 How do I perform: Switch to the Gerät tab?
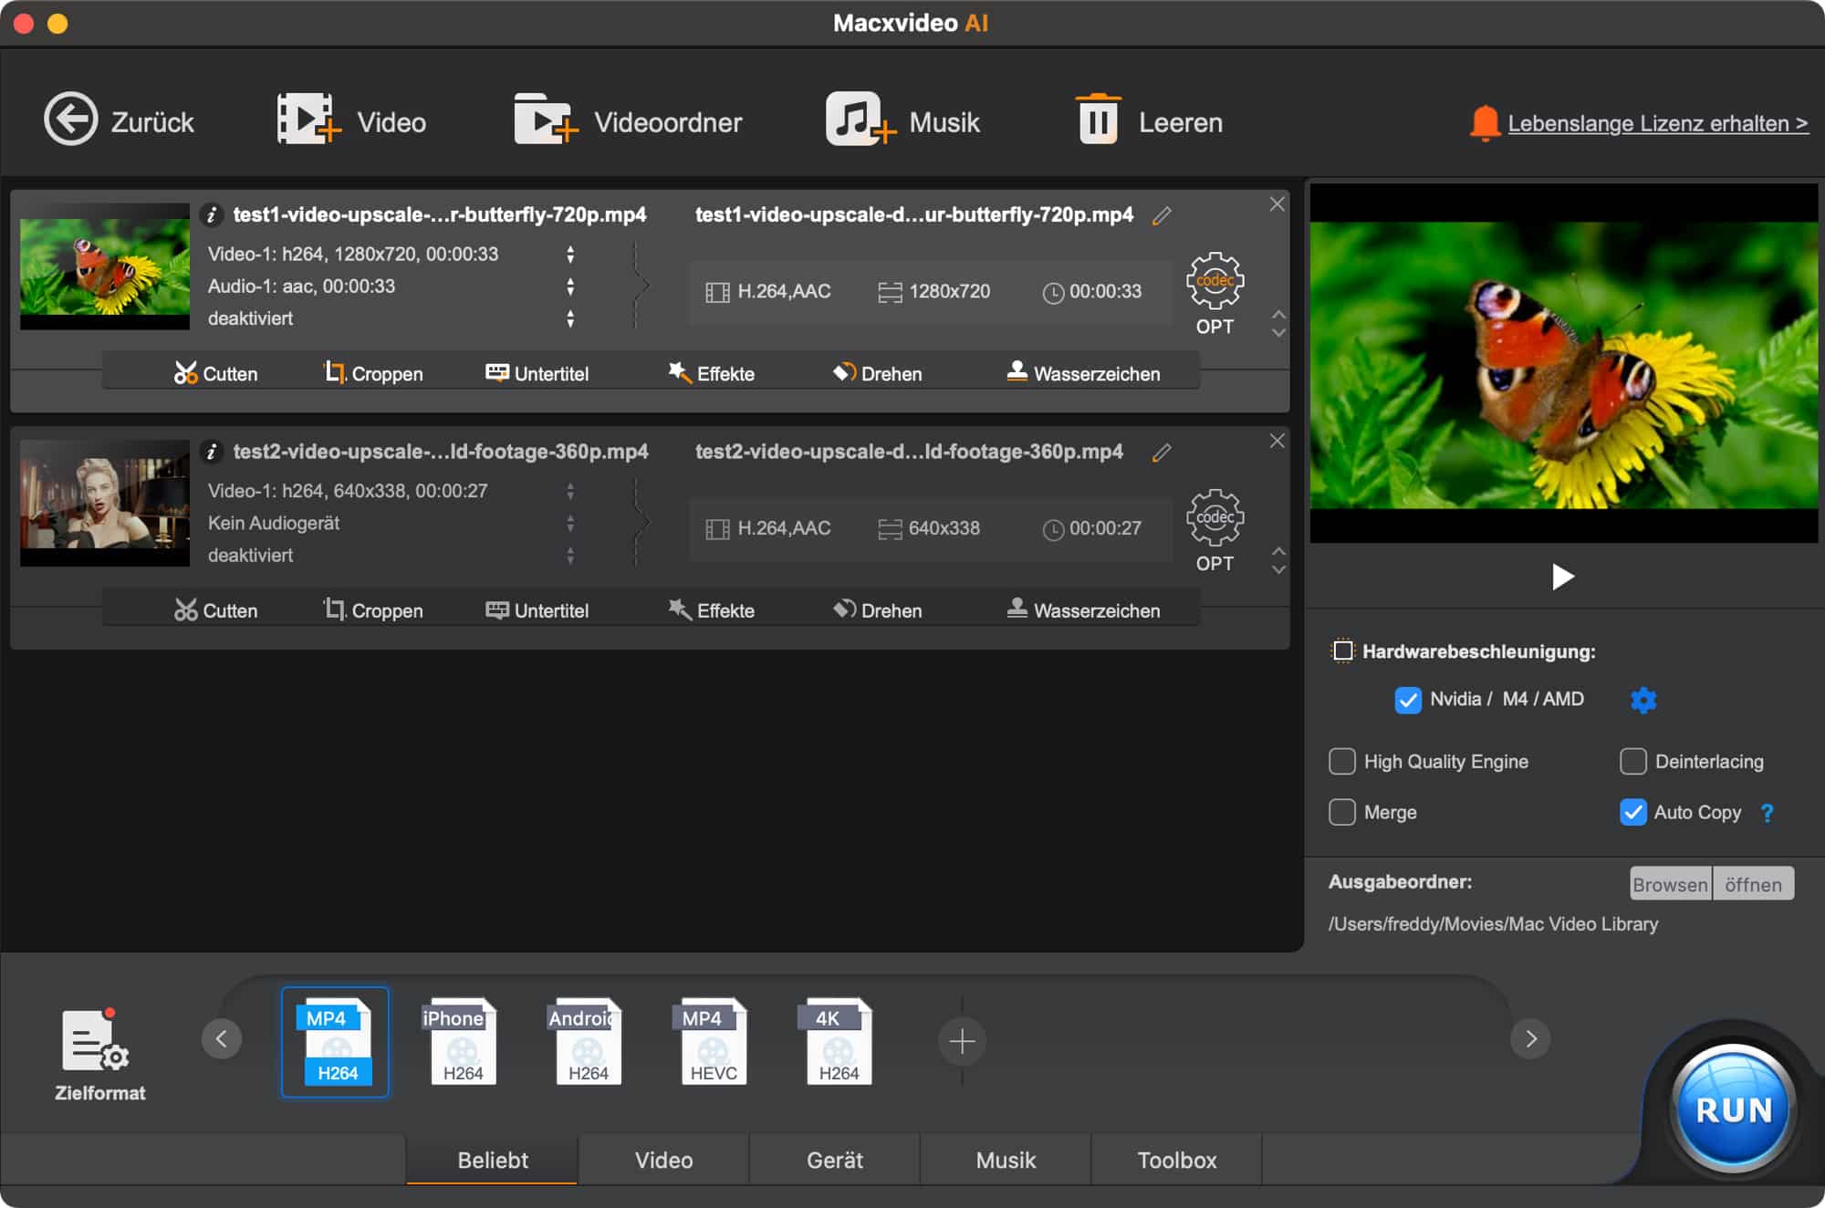coord(834,1160)
